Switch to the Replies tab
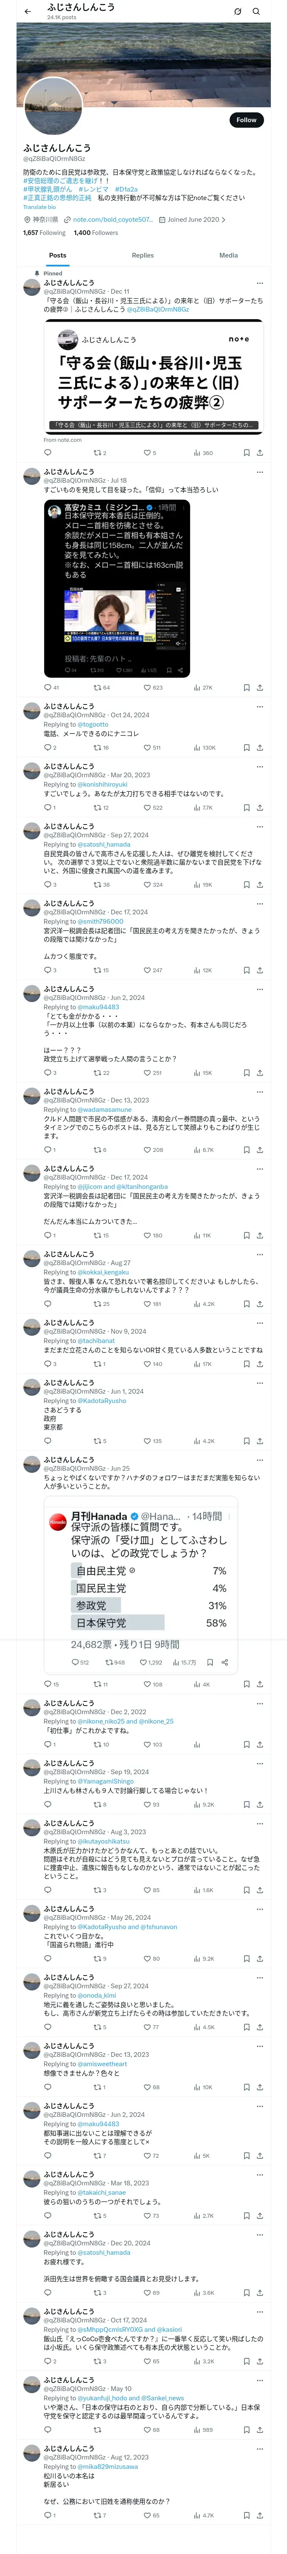 pyautogui.click(x=142, y=255)
